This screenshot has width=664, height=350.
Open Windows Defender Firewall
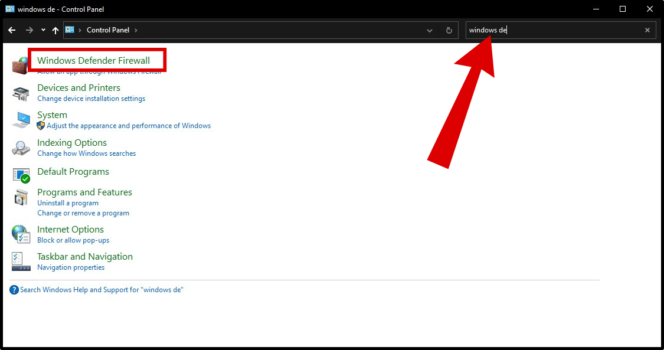point(94,61)
